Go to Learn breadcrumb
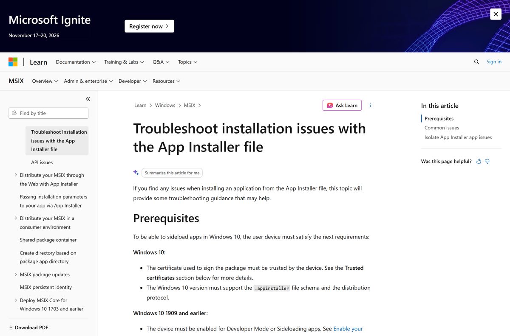The image size is (510, 336). click(x=140, y=105)
